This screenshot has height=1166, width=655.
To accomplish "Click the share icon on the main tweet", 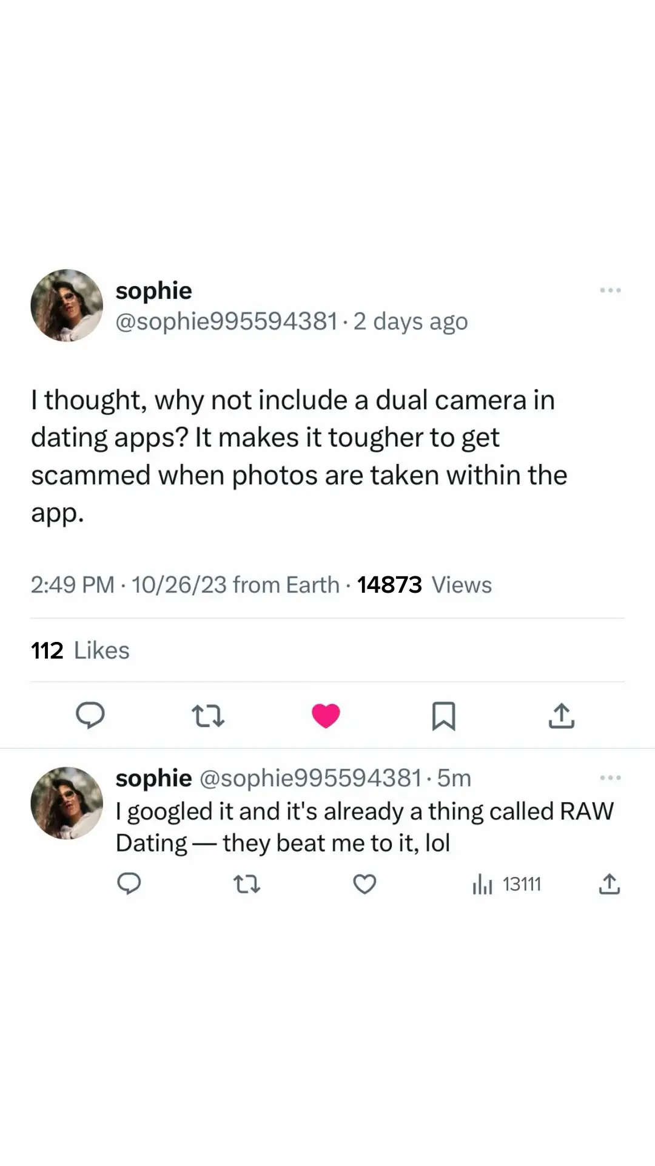I will (561, 717).
